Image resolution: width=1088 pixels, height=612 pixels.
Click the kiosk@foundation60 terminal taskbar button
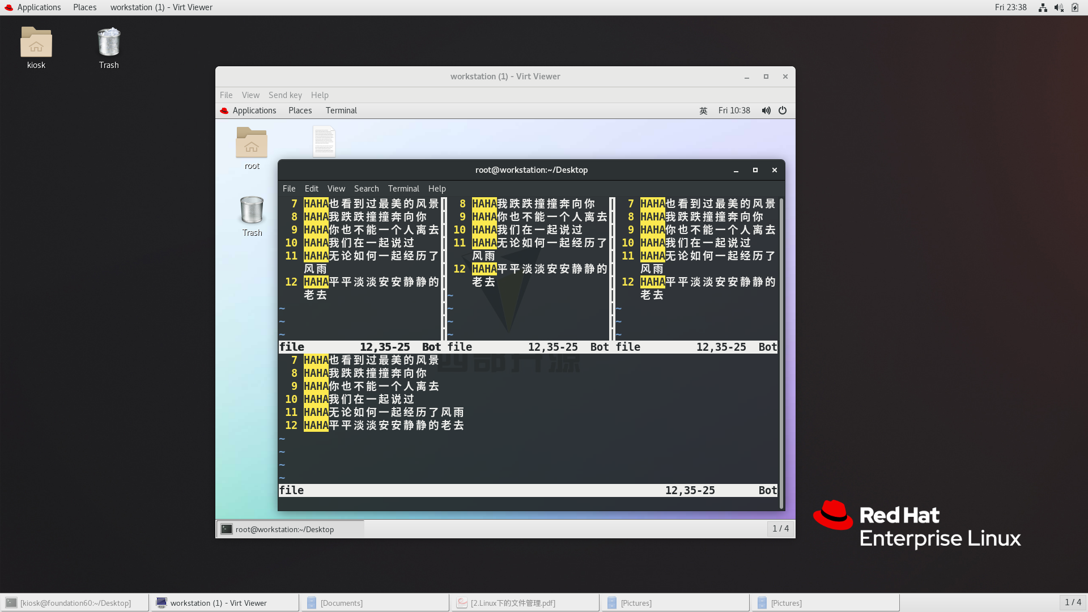pyautogui.click(x=75, y=603)
